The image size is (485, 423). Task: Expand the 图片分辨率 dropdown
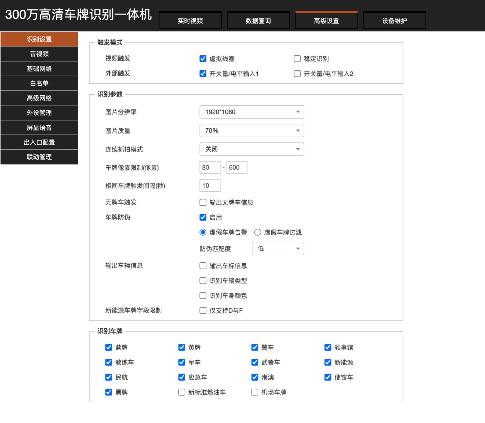[252, 112]
